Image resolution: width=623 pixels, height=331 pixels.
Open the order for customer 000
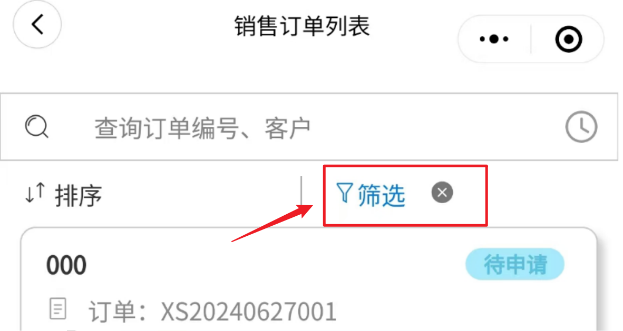[66, 265]
